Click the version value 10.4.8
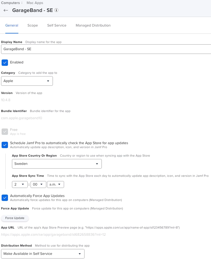211x262 pixels. pos(6,100)
